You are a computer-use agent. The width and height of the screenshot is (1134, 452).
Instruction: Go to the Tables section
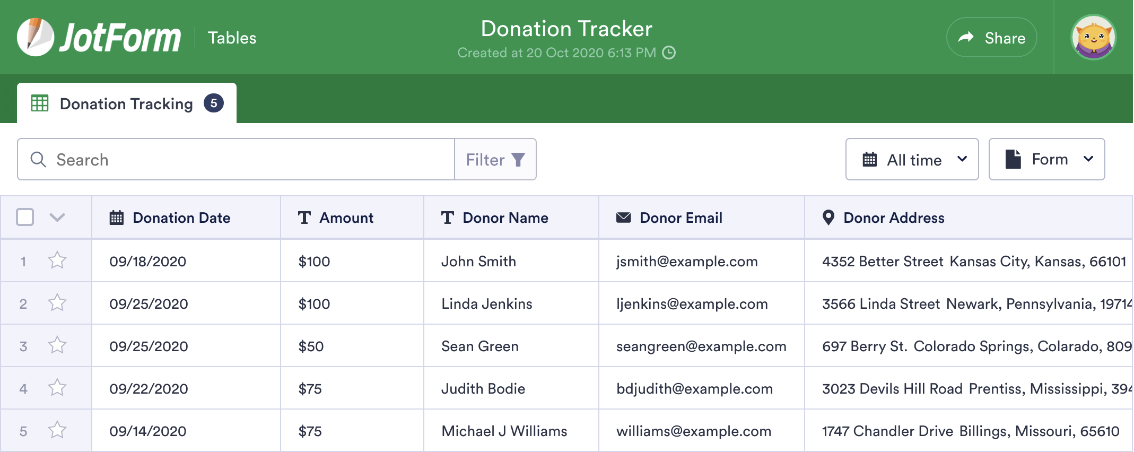[x=232, y=38]
